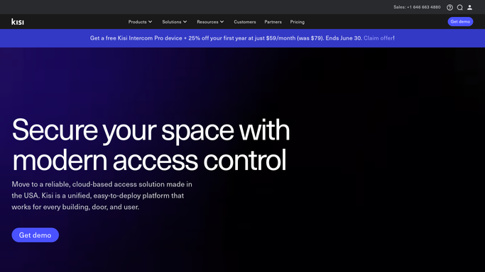Expand the Resources dropdown menu
Image resolution: width=485 pixels, height=272 pixels.
(x=210, y=22)
